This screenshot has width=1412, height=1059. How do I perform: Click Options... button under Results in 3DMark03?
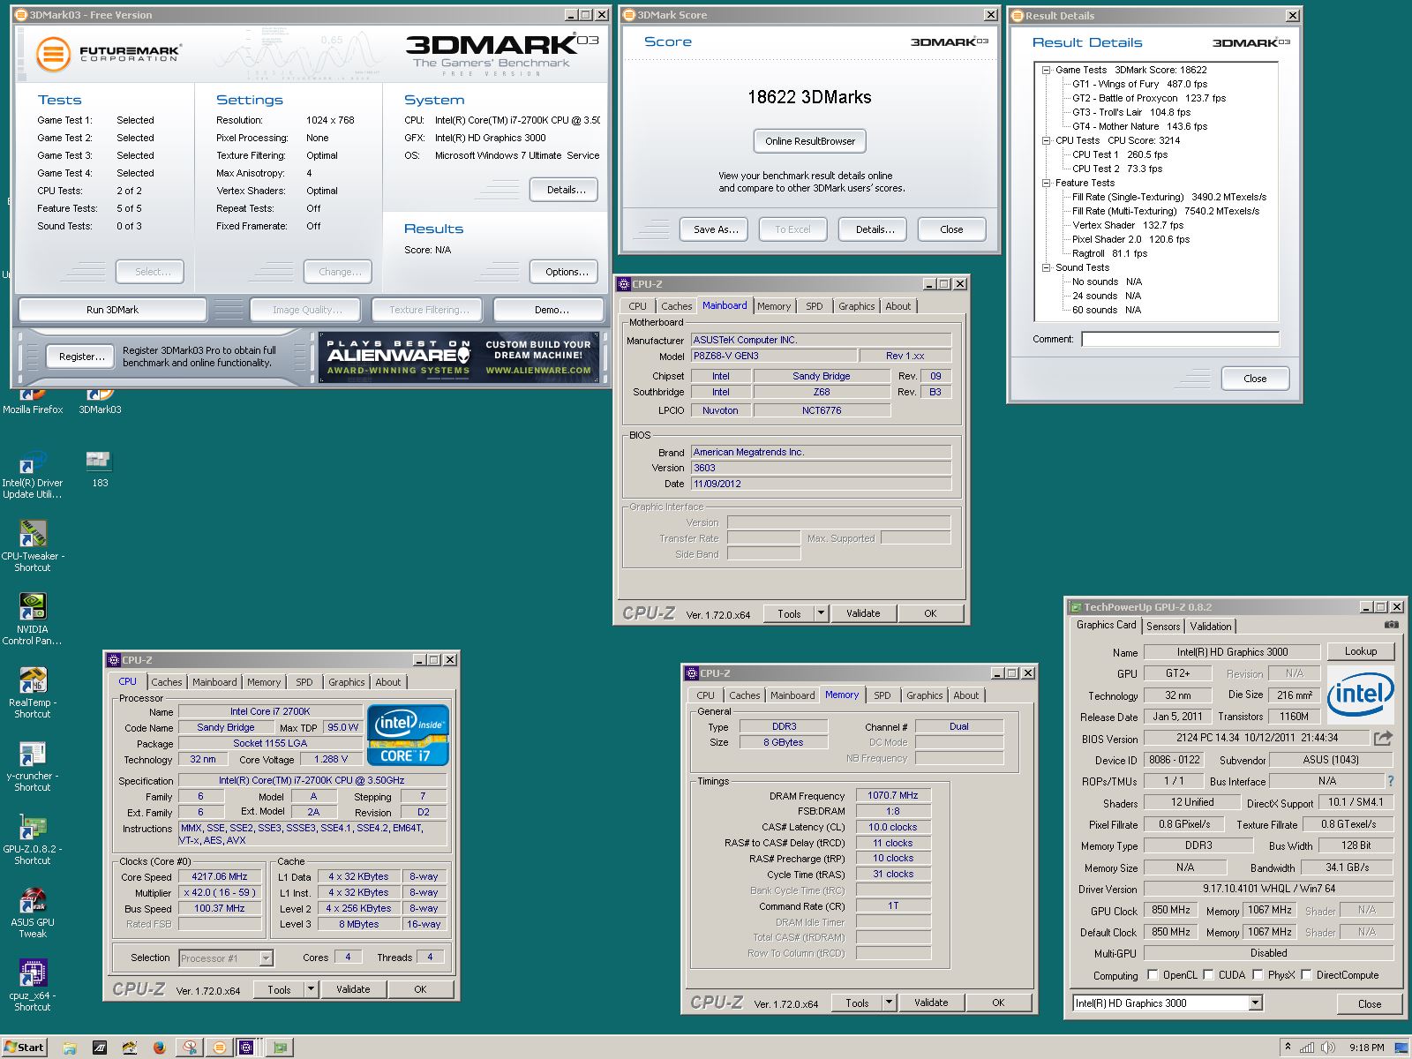click(x=564, y=272)
